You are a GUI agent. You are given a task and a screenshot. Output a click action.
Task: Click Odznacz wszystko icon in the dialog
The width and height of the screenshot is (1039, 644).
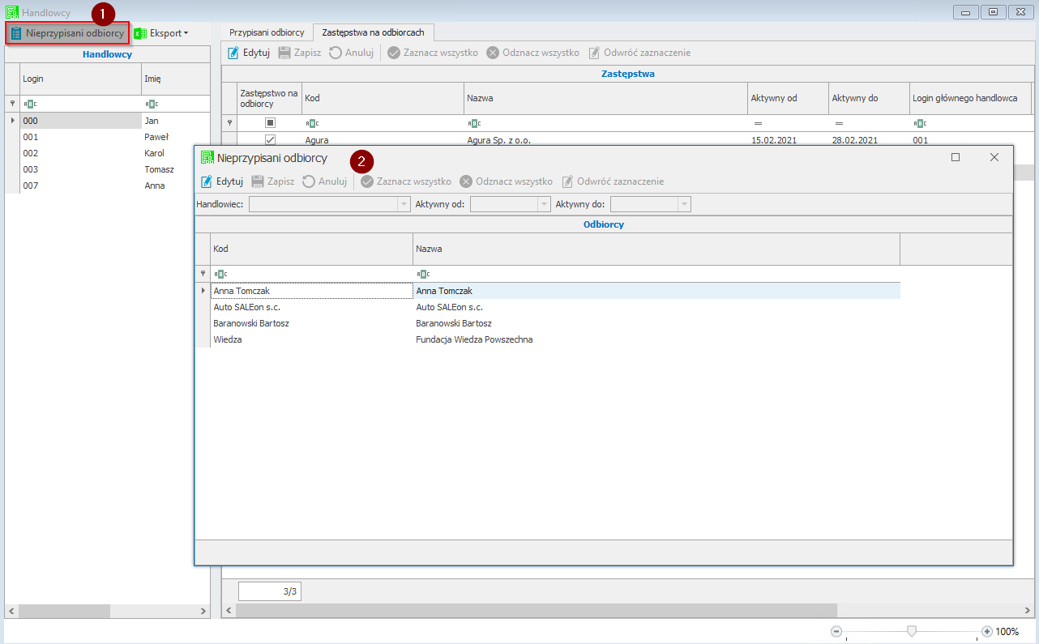coord(466,181)
